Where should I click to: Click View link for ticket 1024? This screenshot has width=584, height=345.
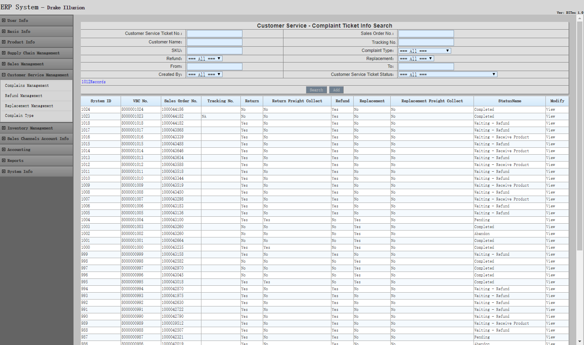tap(550, 110)
